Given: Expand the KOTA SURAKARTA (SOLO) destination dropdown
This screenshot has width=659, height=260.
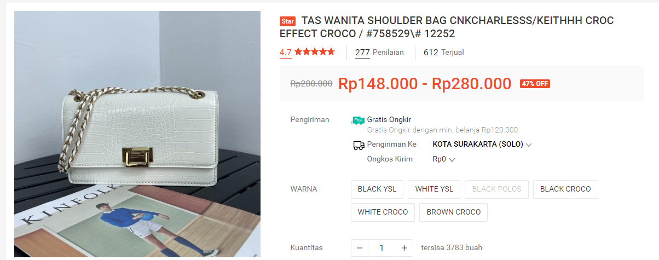Looking at the screenshot, I should (x=482, y=145).
